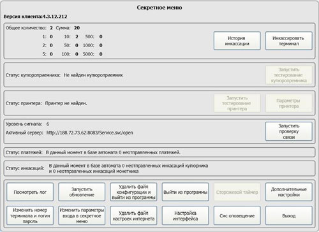Click the Выход button

click(288, 215)
